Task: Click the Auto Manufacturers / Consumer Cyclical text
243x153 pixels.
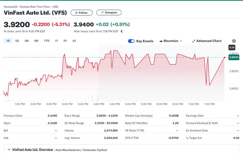Action: click(x=81, y=150)
